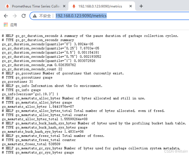The width and height of the screenshot is (189, 155).
Task: Click the address bar URL text
Action: [x=81, y=16]
